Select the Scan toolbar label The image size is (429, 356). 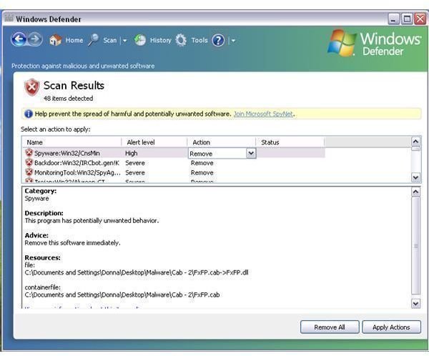point(110,40)
